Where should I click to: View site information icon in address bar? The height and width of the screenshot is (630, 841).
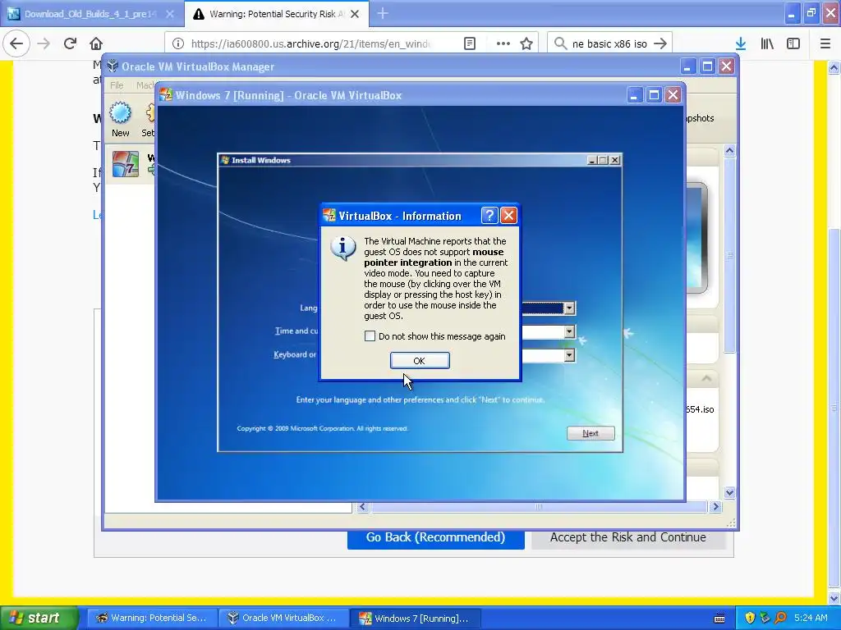[x=178, y=43]
